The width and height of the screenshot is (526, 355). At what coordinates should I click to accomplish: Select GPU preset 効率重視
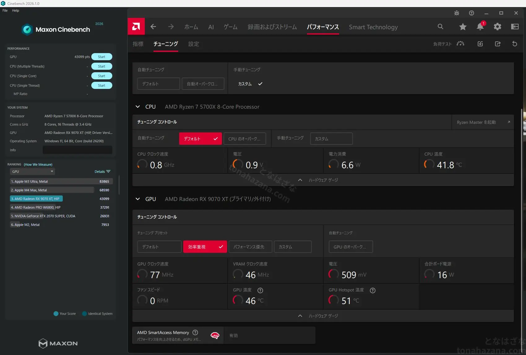(x=205, y=247)
